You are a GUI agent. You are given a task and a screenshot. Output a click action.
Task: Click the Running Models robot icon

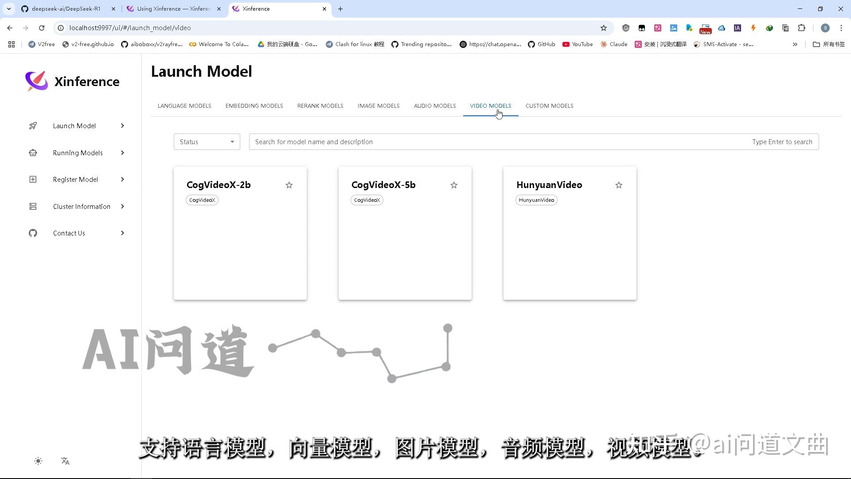(33, 153)
